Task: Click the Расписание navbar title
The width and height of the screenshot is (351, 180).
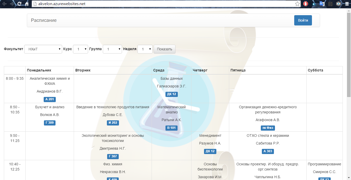Action: [x=44, y=20]
